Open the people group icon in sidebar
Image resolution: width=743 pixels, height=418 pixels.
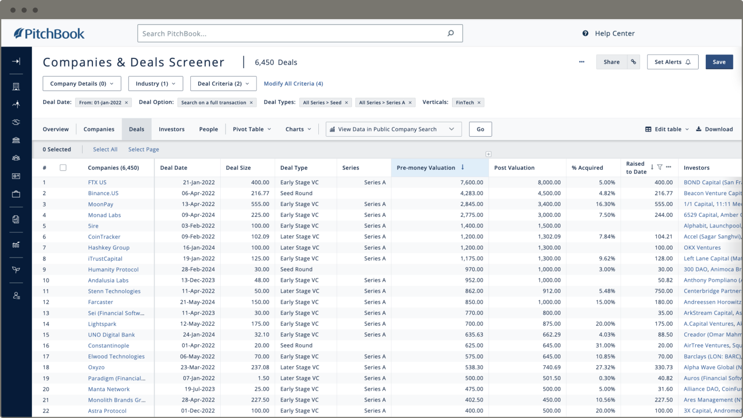click(x=16, y=158)
